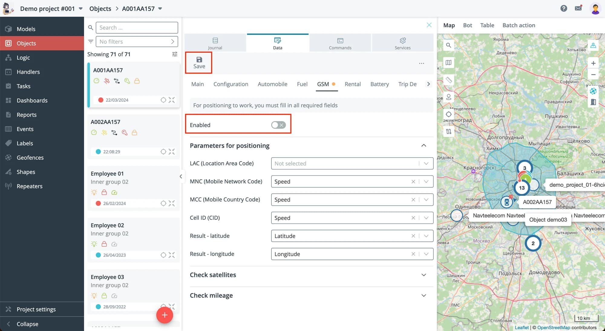Toggle the Enabled switch on
The height and width of the screenshot is (331, 605).
click(x=278, y=125)
